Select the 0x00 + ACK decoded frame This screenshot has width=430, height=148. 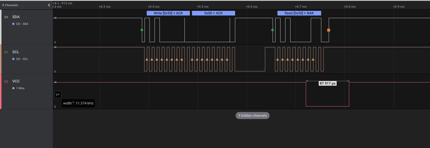tap(214, 13)
